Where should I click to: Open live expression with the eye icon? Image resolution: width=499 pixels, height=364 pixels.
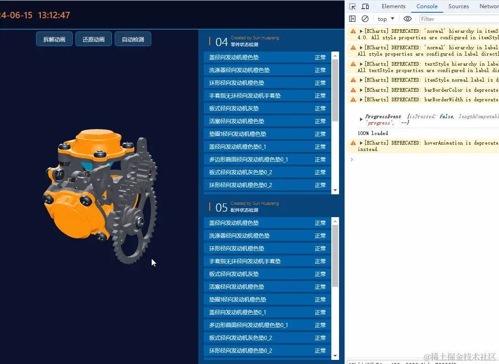[408, 19]
